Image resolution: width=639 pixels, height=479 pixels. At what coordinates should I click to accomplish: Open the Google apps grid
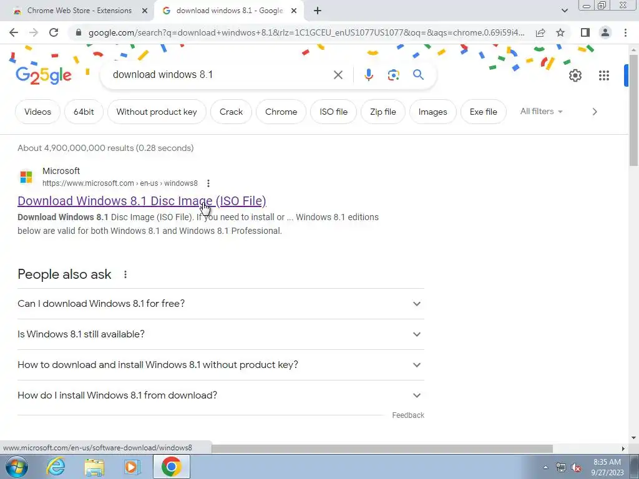pyautogui.click(x=603, y=75)
